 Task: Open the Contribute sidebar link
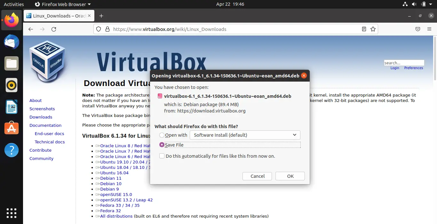40,150
